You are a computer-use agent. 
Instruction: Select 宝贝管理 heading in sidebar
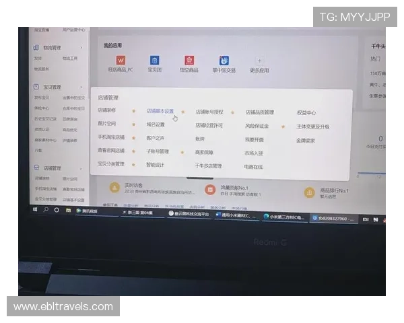pyautogui.click(x=52, y=87)
